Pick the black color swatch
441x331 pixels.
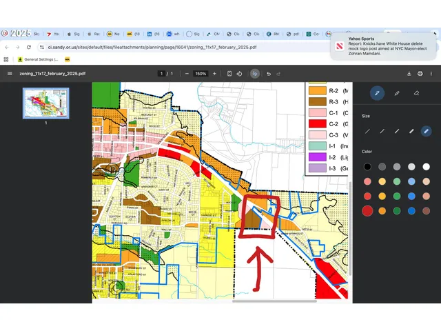pos(367,166)
